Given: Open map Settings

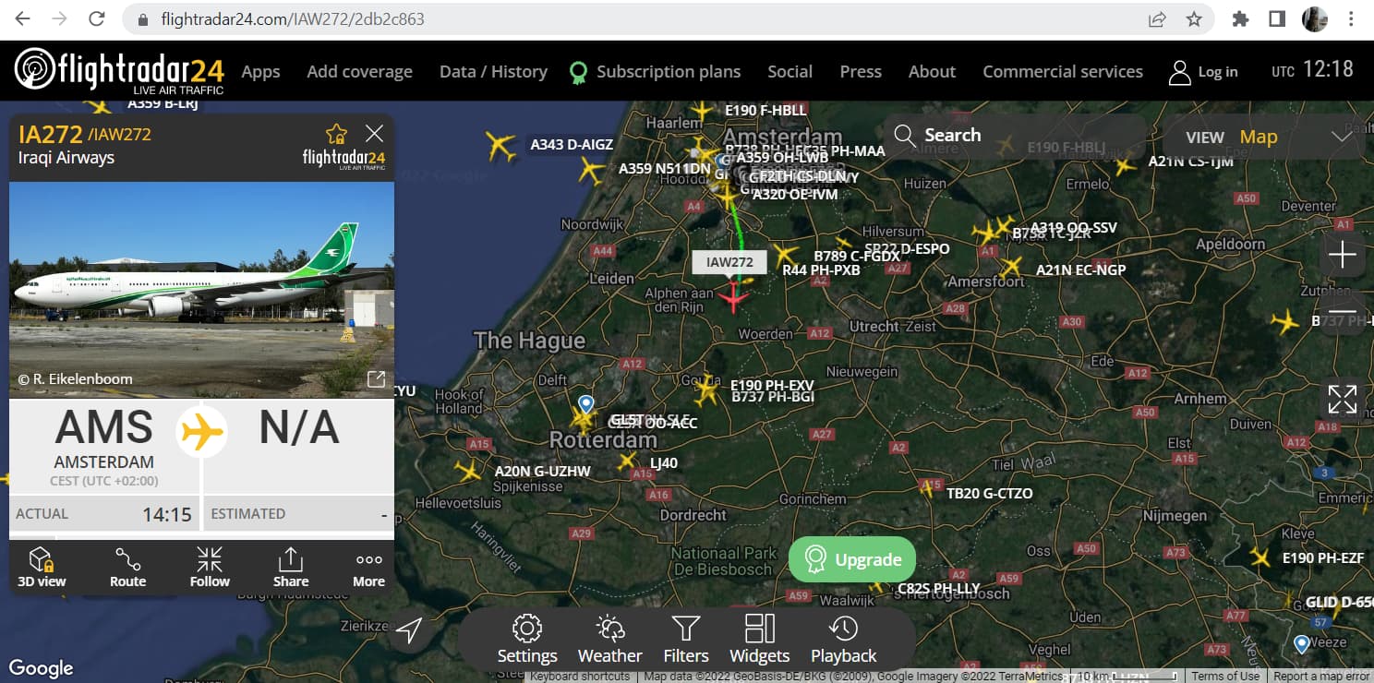Looking at the screenshot, I should click(x=527, y=640).
